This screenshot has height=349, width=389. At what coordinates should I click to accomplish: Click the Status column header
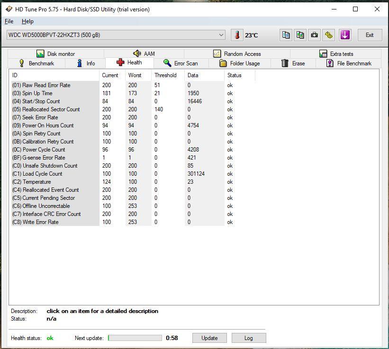(x=240, y=75)
